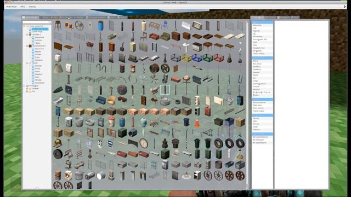The width and height of the screenshot is (351, 197).
Task: Open the Robotics spawnlist
Action: 38,74
